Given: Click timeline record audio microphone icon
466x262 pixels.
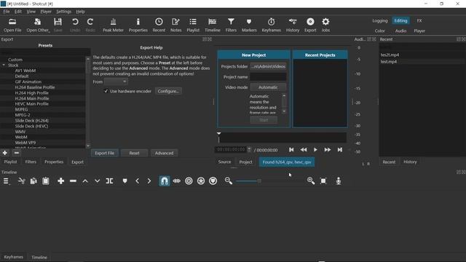Looking at the screenshot, I should tap(339, 181).
